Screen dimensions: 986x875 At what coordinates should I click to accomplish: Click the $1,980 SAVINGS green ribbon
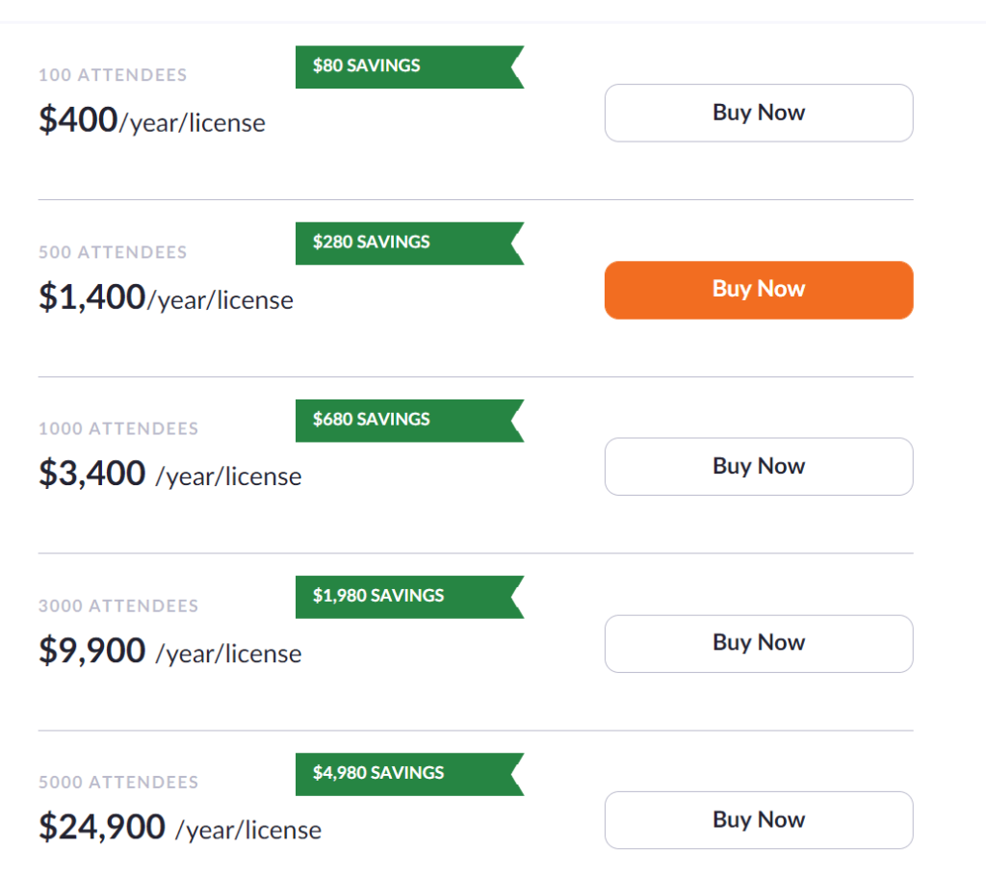pos(409,597)
